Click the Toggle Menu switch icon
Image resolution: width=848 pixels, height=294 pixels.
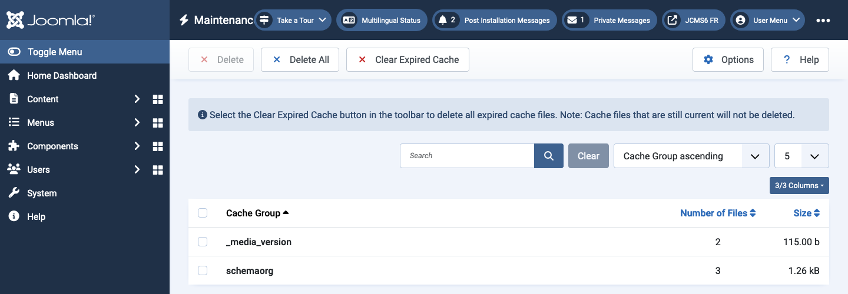coord(14,52)
